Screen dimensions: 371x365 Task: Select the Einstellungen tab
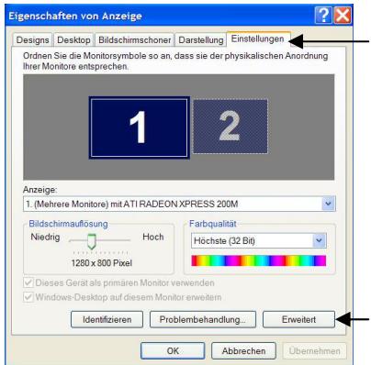click(258, 39)
